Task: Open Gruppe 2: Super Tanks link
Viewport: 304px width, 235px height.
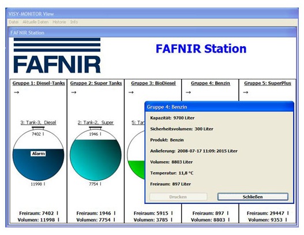Action: [x=96, y=83]
